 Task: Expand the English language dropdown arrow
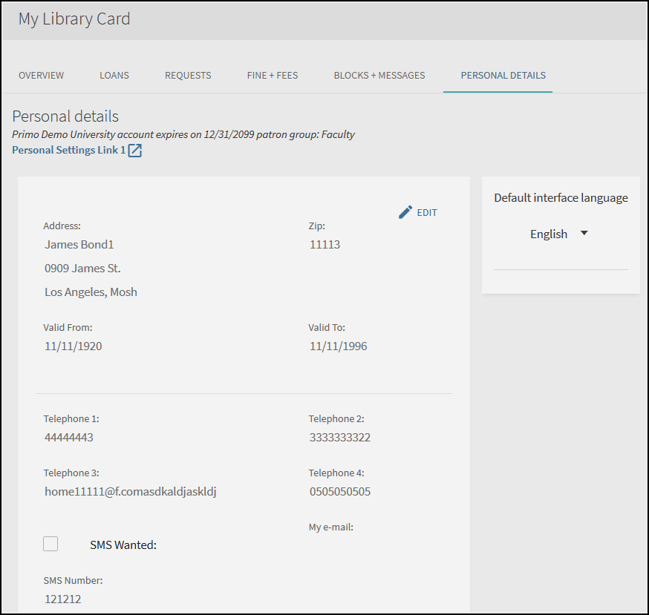(584, 233)
